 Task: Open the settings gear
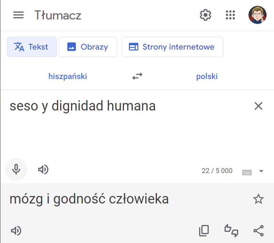point(205,15)
